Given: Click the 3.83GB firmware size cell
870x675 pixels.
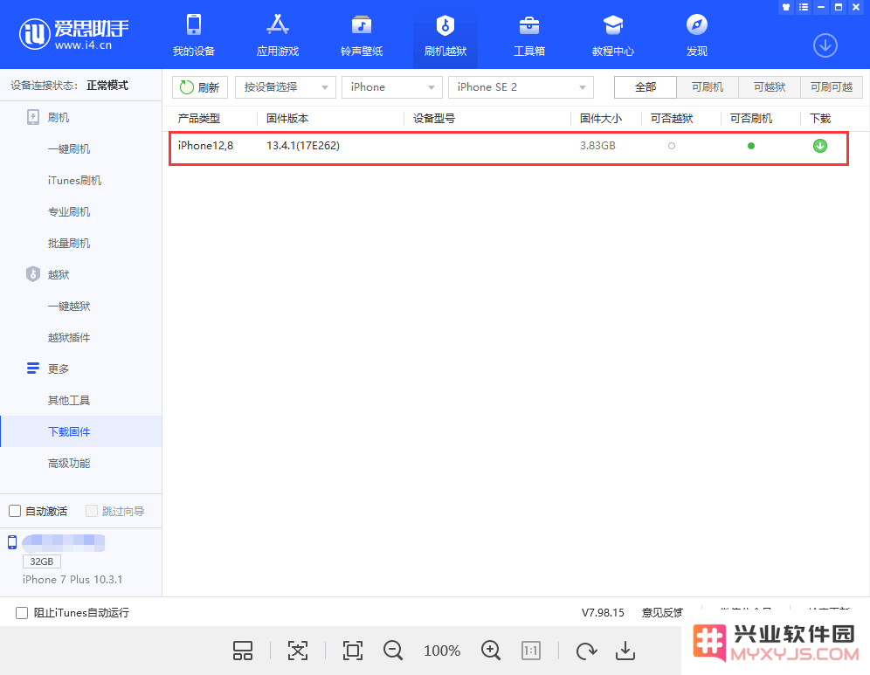Looking at the screenshot, I should [x=597, y=145].
